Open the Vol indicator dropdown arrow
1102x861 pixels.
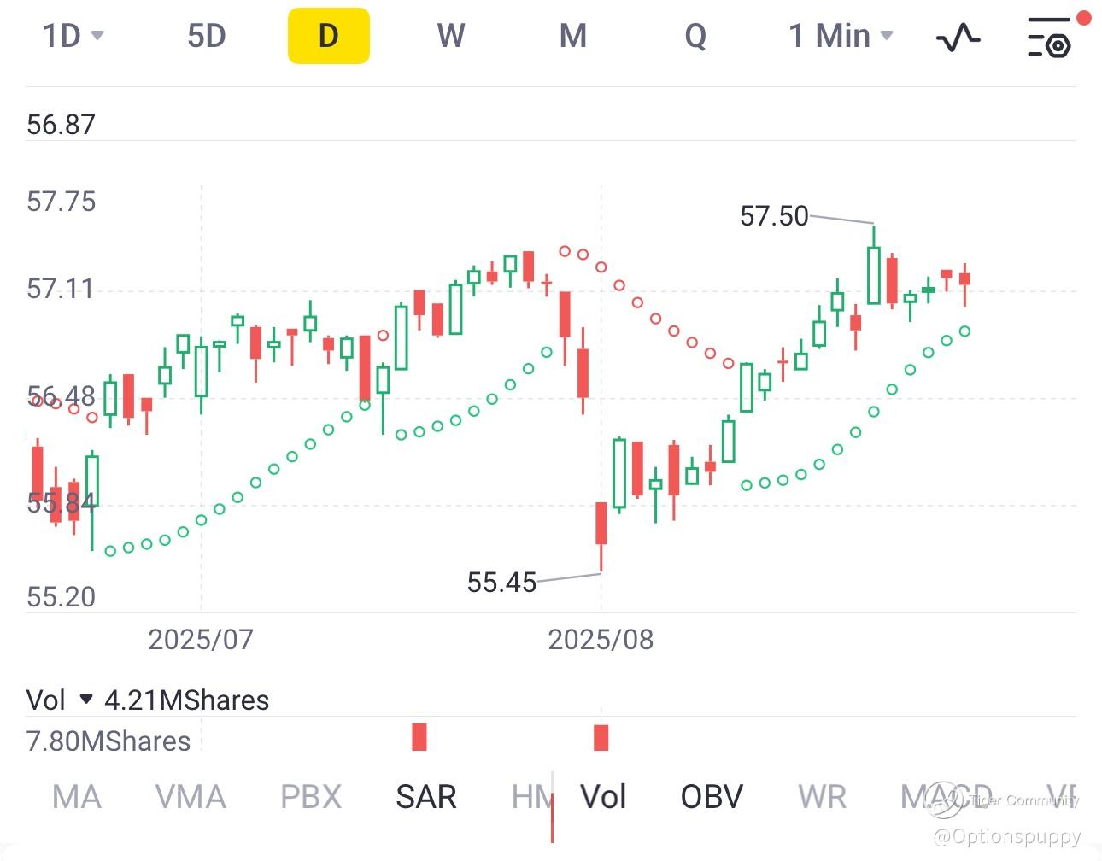pos(85,700)
